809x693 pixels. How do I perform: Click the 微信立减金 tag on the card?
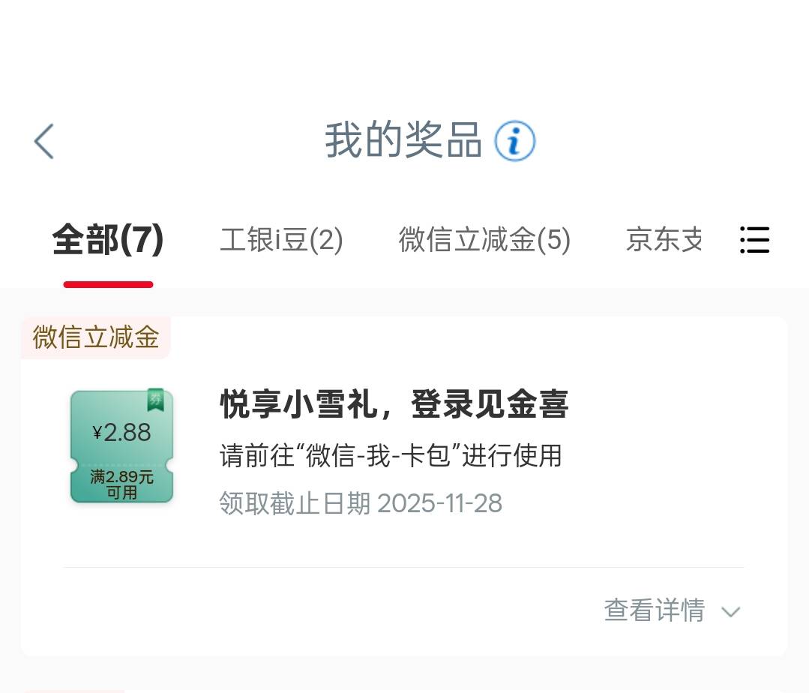tap(96, 337)
